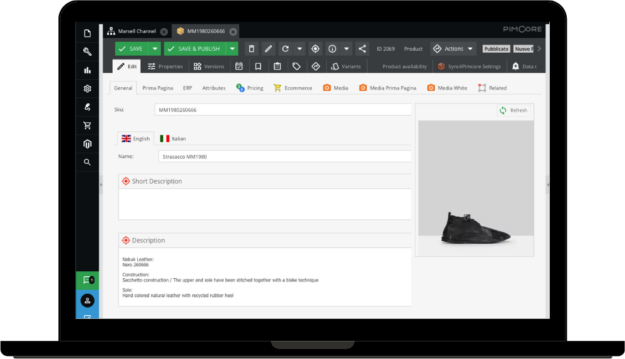Click the locate-in-tree target icon
The height and width of the screenshot is (359, 625).
(x=315, y=49)
